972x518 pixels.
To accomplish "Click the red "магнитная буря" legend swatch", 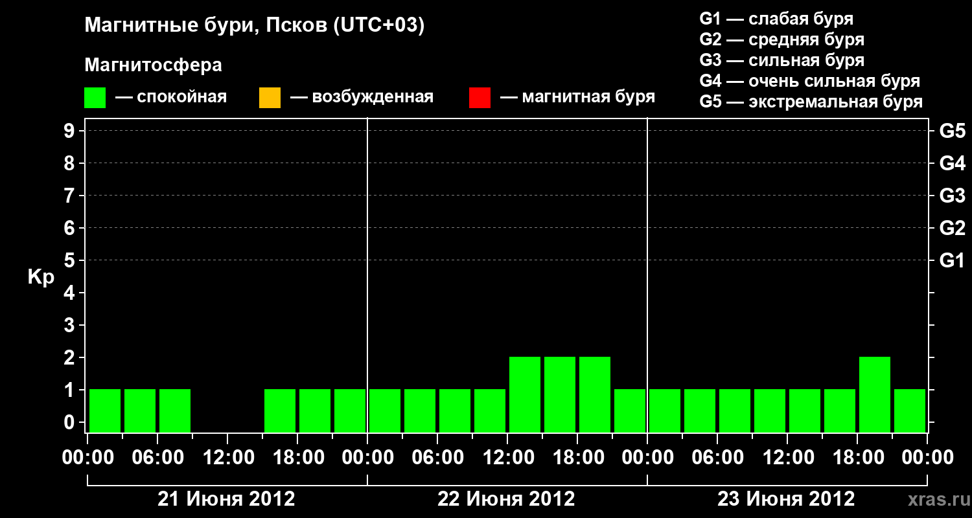I will (480, 98).
